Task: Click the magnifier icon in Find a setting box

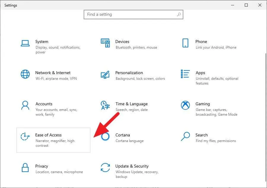Action: pyautogui.click(x=179, y=15)
